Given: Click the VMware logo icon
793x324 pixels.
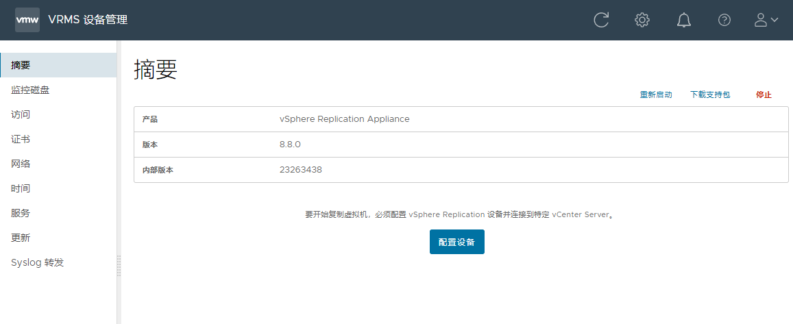Looking at the screenshot, I should 27,21.
